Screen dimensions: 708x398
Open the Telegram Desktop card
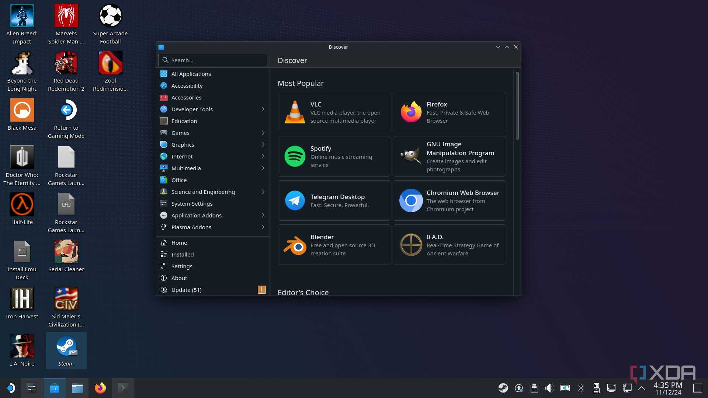pyautogui.click(x=334, y=200)
